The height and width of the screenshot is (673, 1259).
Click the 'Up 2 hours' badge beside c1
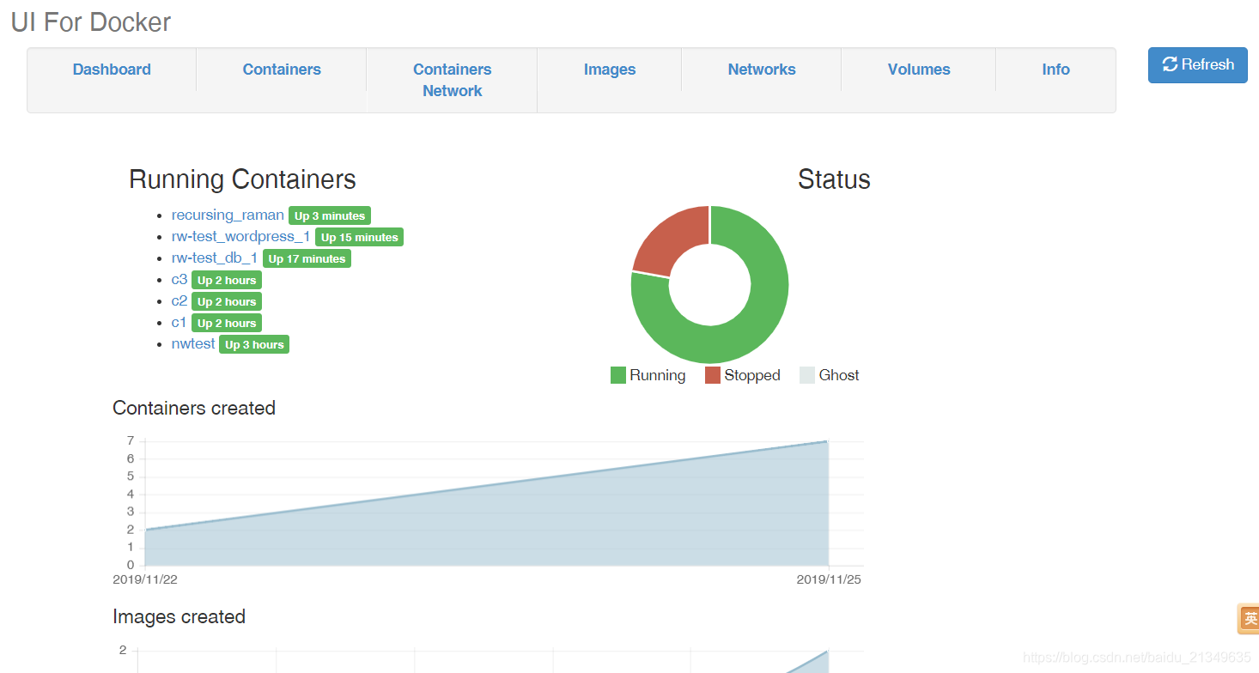click(x=227, y=324)
